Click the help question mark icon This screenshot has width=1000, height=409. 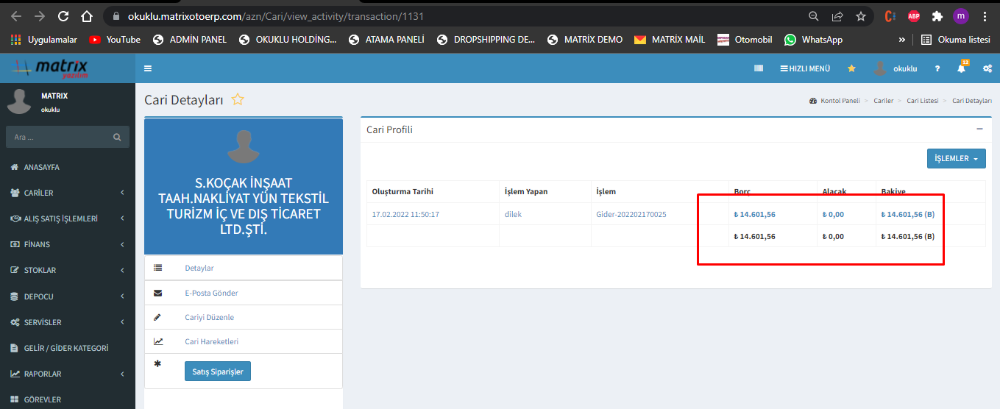pos(937,68)
